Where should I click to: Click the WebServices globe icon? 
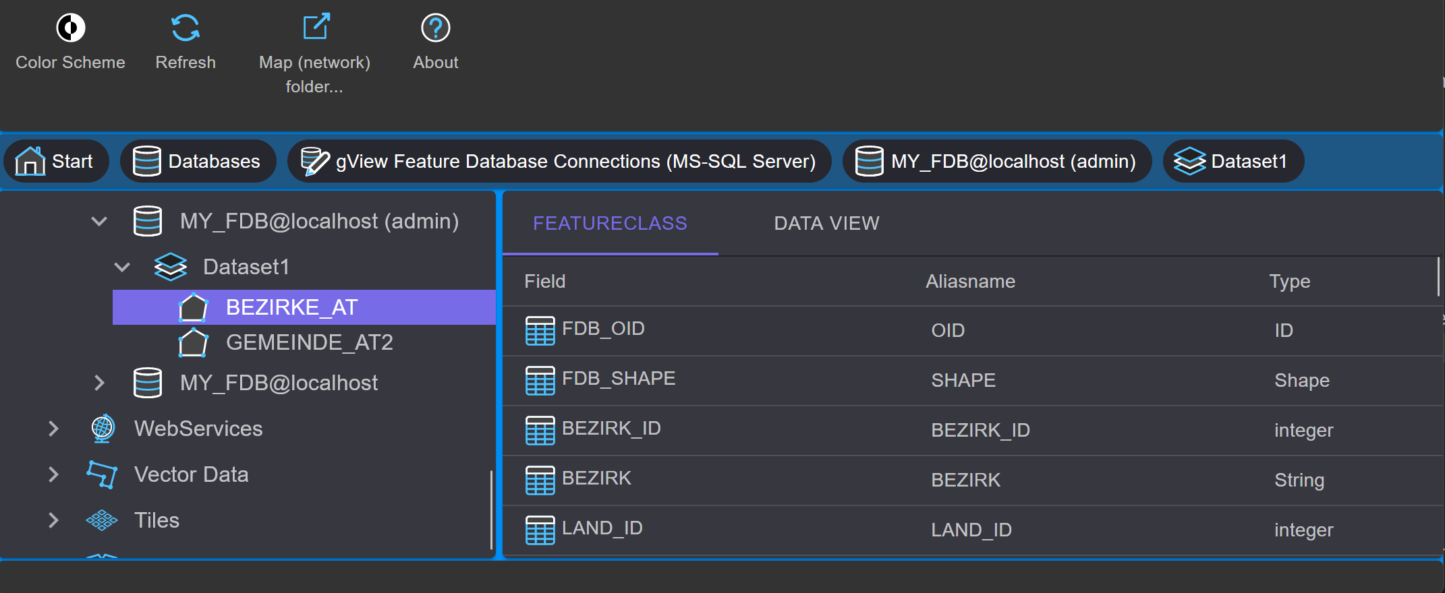[103, 429]
